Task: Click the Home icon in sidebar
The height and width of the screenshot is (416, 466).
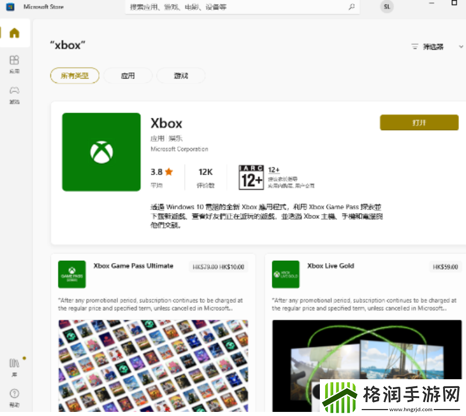Action: 15,33
